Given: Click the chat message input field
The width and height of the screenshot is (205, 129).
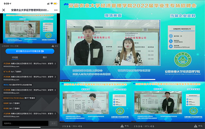Looking at the screenshot, I should [25, 123].
